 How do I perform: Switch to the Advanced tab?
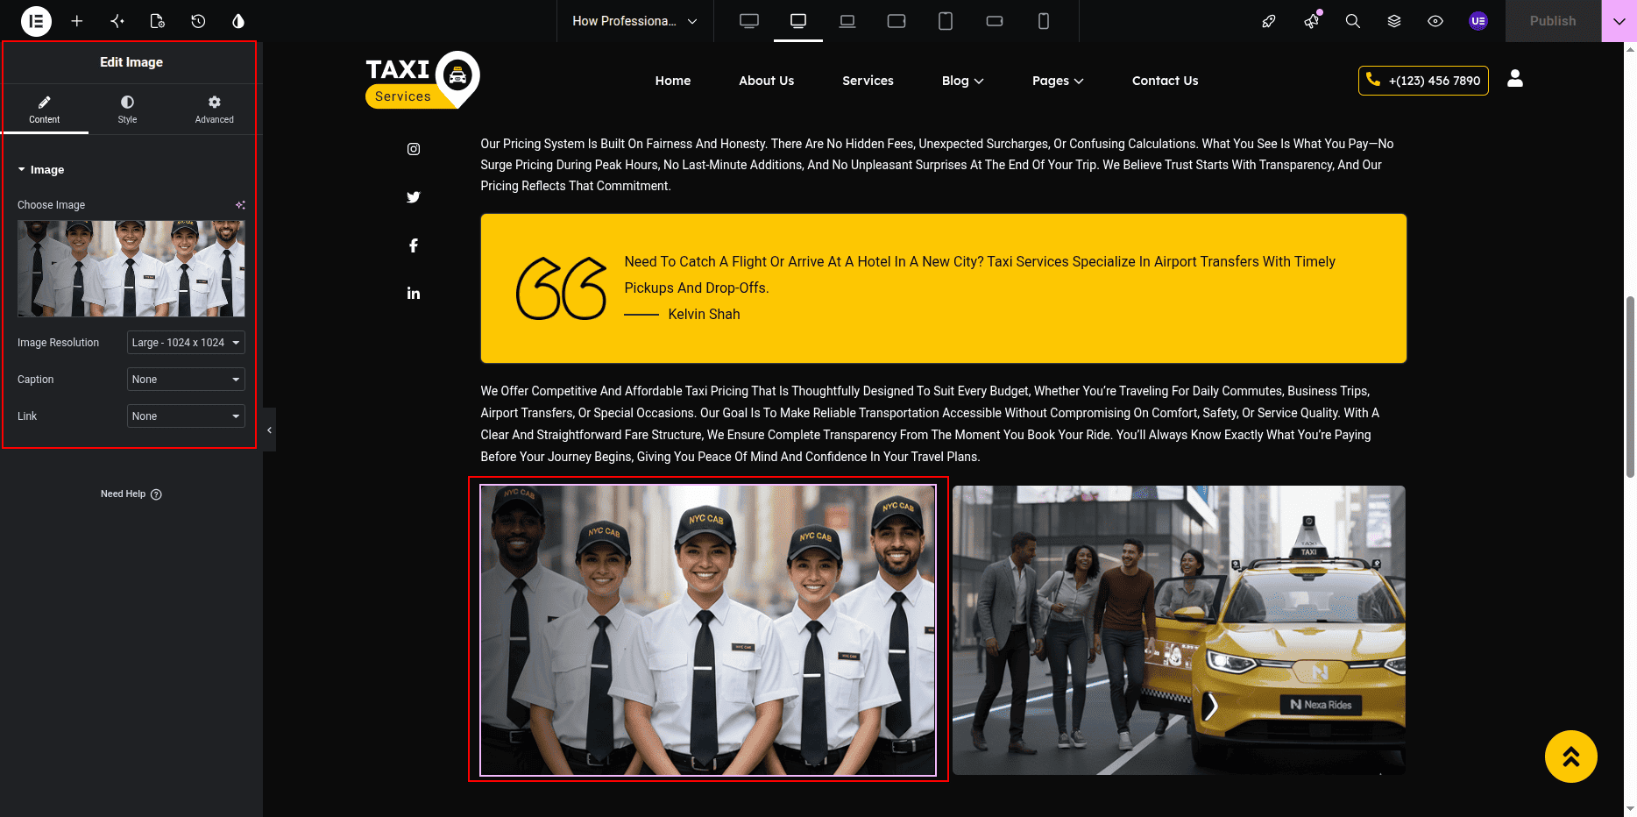215,110
